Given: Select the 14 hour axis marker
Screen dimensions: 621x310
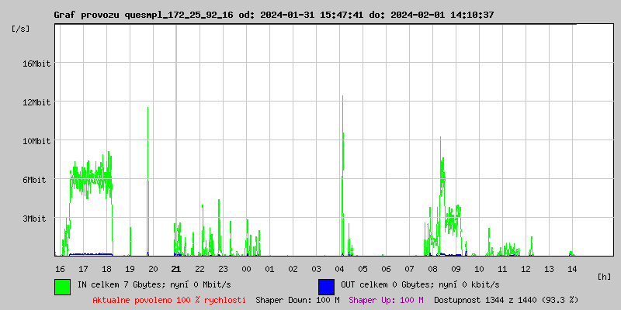Looking at the screenshot, I should [x=572, y=269].
